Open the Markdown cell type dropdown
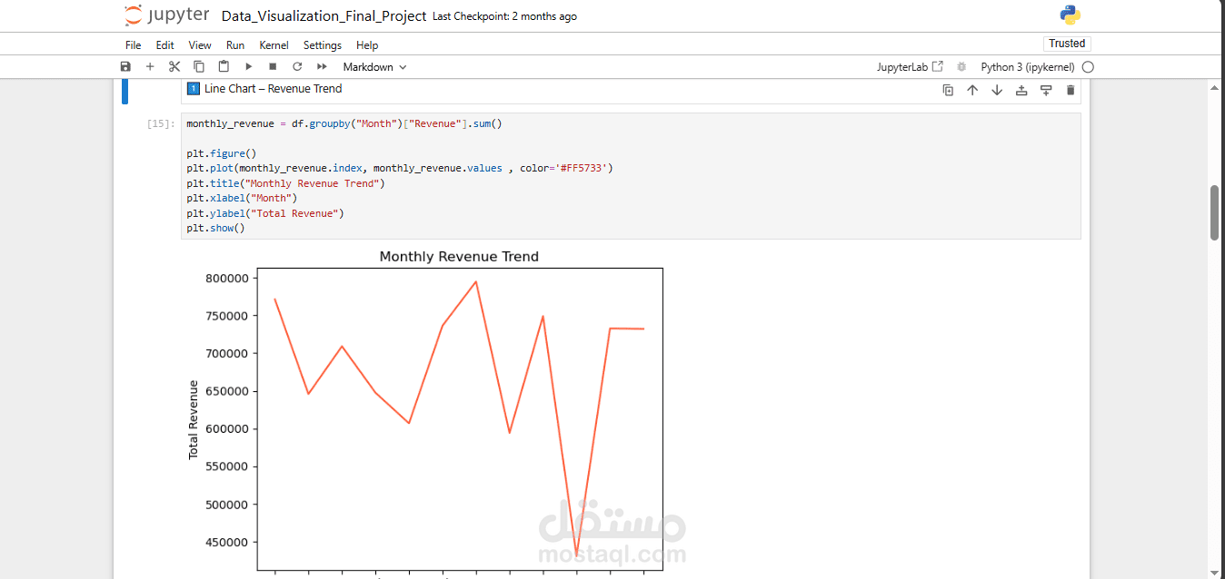 (x=373, y=66)
